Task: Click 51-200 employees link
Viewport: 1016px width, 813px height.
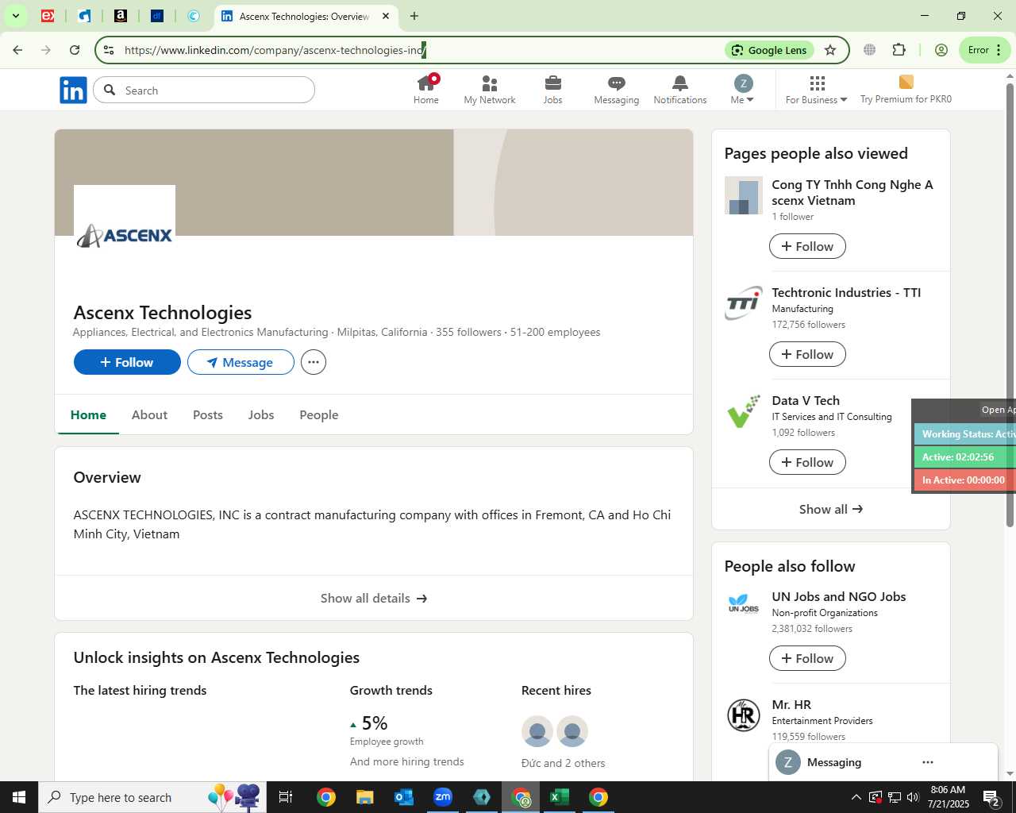Action: (x=556, y=332)
